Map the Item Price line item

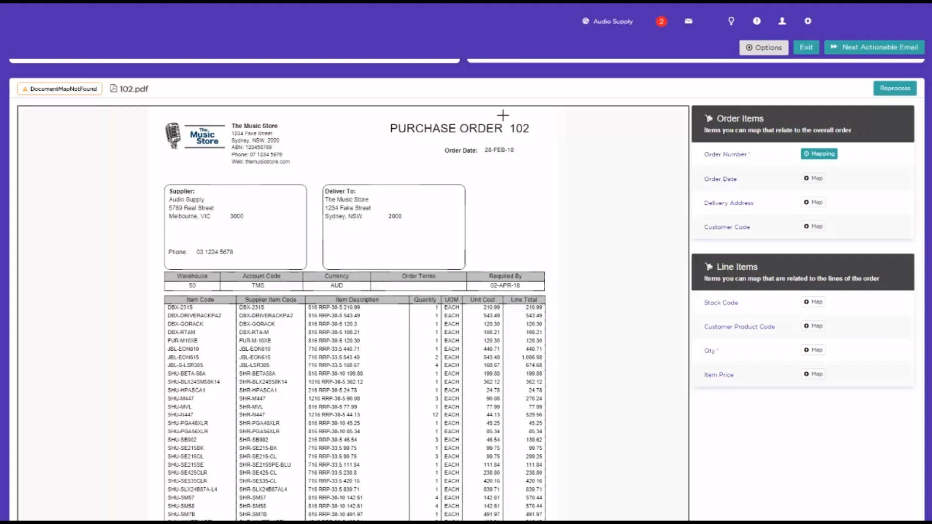click(813, 374)
